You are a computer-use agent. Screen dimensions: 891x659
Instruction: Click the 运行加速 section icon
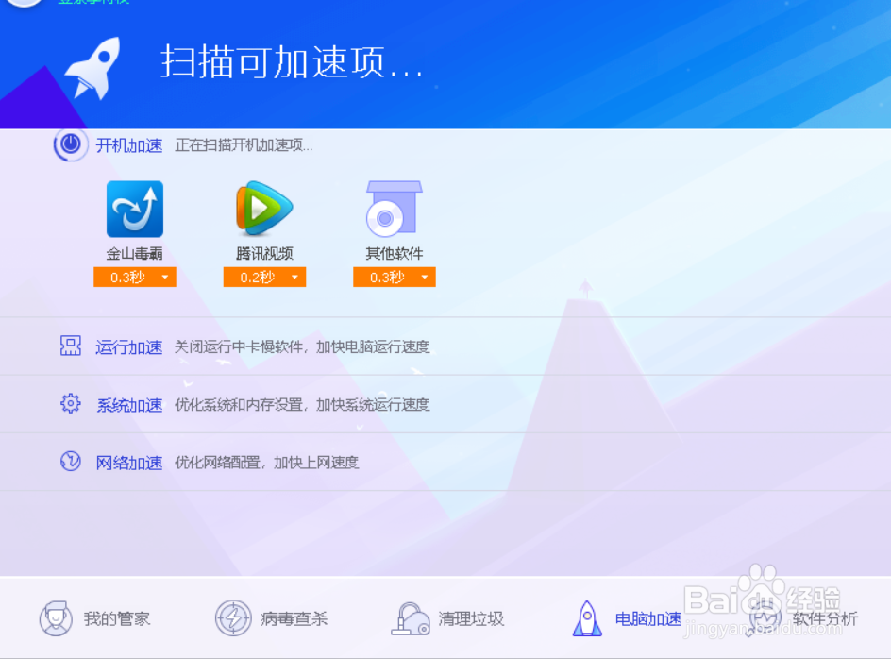[70, 346]
